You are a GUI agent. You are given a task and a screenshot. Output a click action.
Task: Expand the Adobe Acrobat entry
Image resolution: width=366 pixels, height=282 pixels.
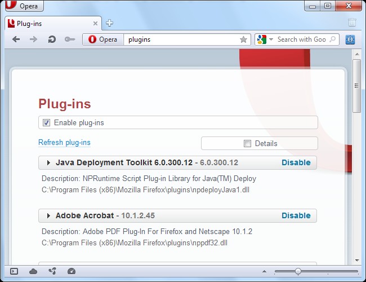click(x=48, y=215)
